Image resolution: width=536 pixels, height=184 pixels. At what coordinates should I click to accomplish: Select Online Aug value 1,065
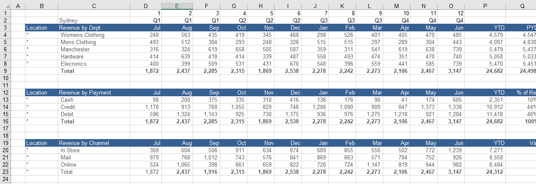click(177, 164)
